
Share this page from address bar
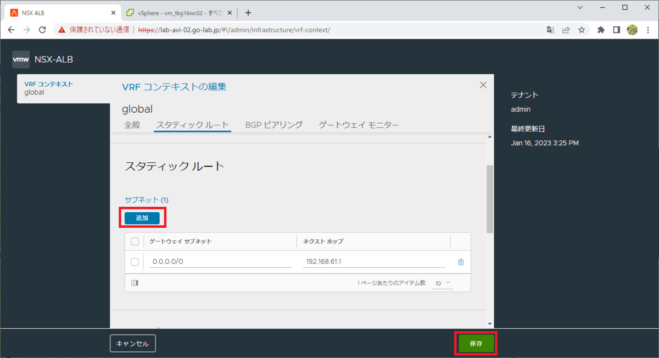566,30
